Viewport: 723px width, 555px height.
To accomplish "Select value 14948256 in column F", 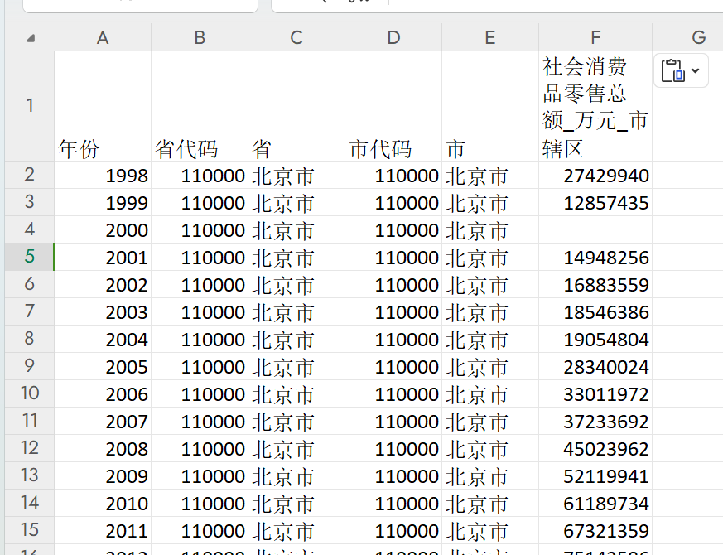I will coord(595,257).
